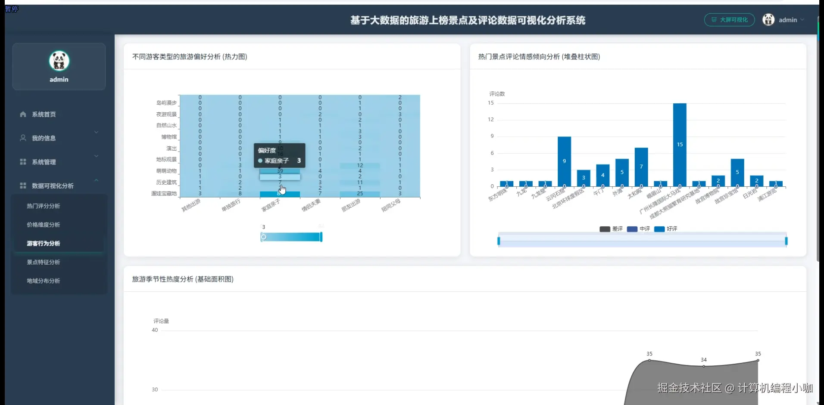Click the 朋友出游 heatmap axis label
This screenshot has width=824, height=405.
(351, 206)
